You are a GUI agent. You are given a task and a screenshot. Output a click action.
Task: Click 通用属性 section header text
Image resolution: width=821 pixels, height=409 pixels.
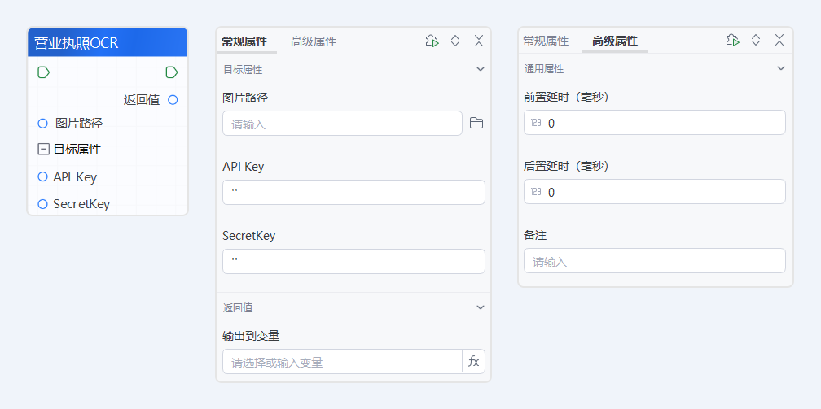tap(544, 69)
